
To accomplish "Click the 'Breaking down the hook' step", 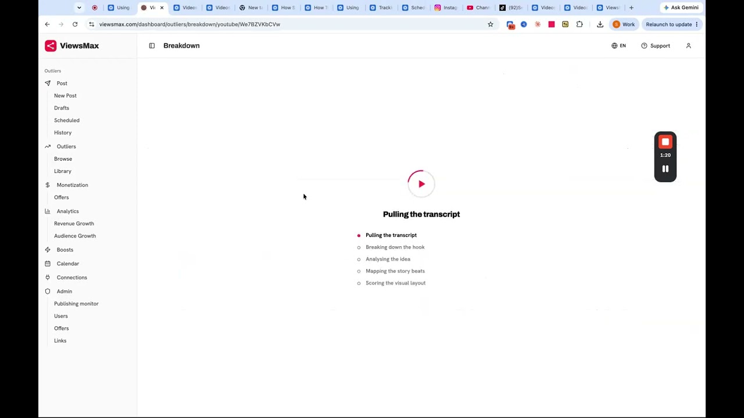I will coord(395,247).
